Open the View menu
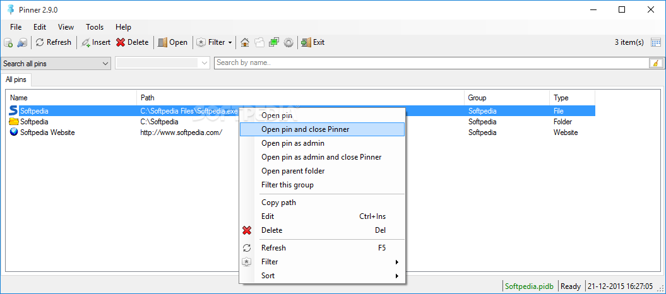This screenshot has width=666, height=294. click(66, 27)
